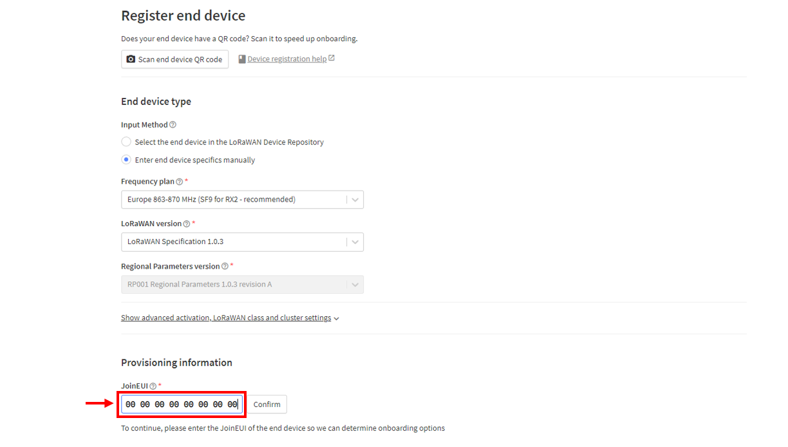This screenshot has width=788, height=447.
Task: Select end device in LoRaWAN Device Repository option
Action: (126, 142)
